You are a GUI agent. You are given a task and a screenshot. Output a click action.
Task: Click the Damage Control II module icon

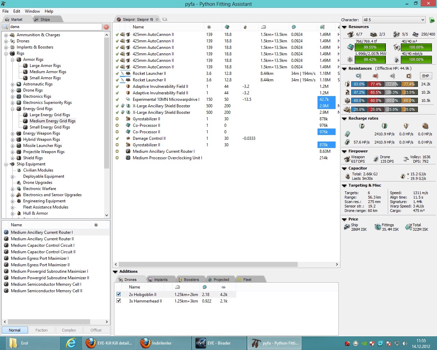click(128, 138)
